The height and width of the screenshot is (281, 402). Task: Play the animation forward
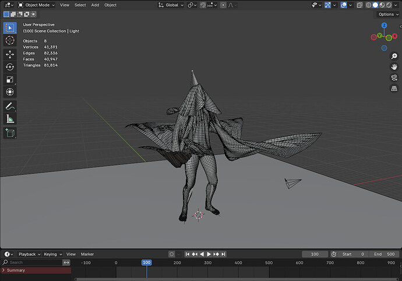209,254
